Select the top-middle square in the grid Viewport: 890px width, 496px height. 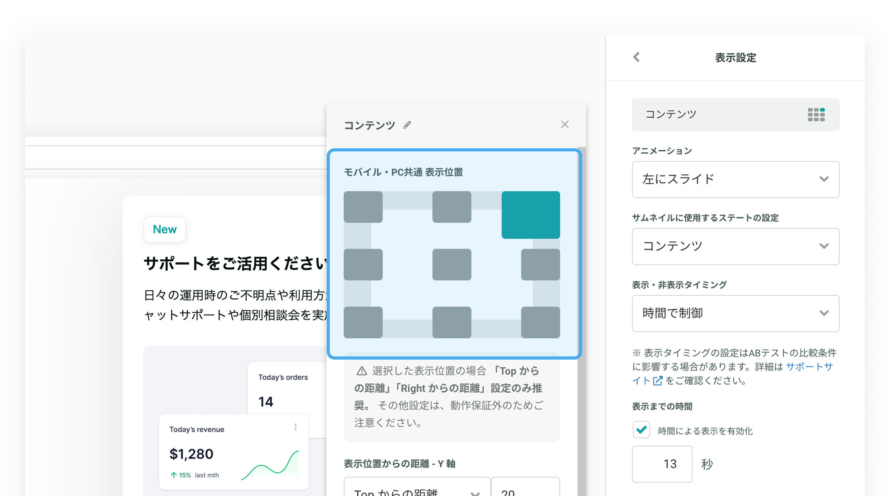(x=451, y=207)
